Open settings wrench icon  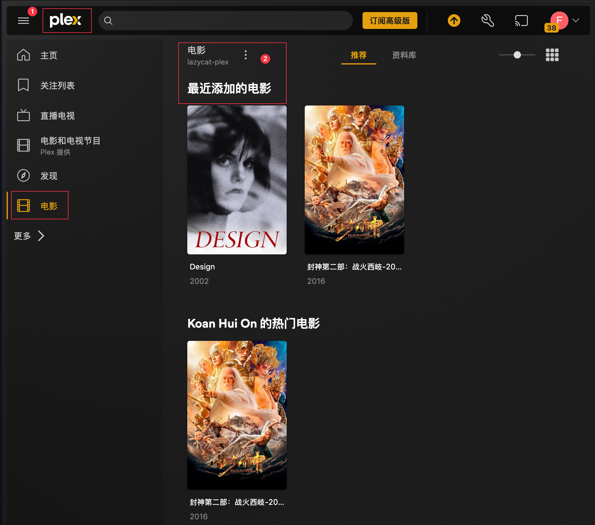(x=488, y=20)
